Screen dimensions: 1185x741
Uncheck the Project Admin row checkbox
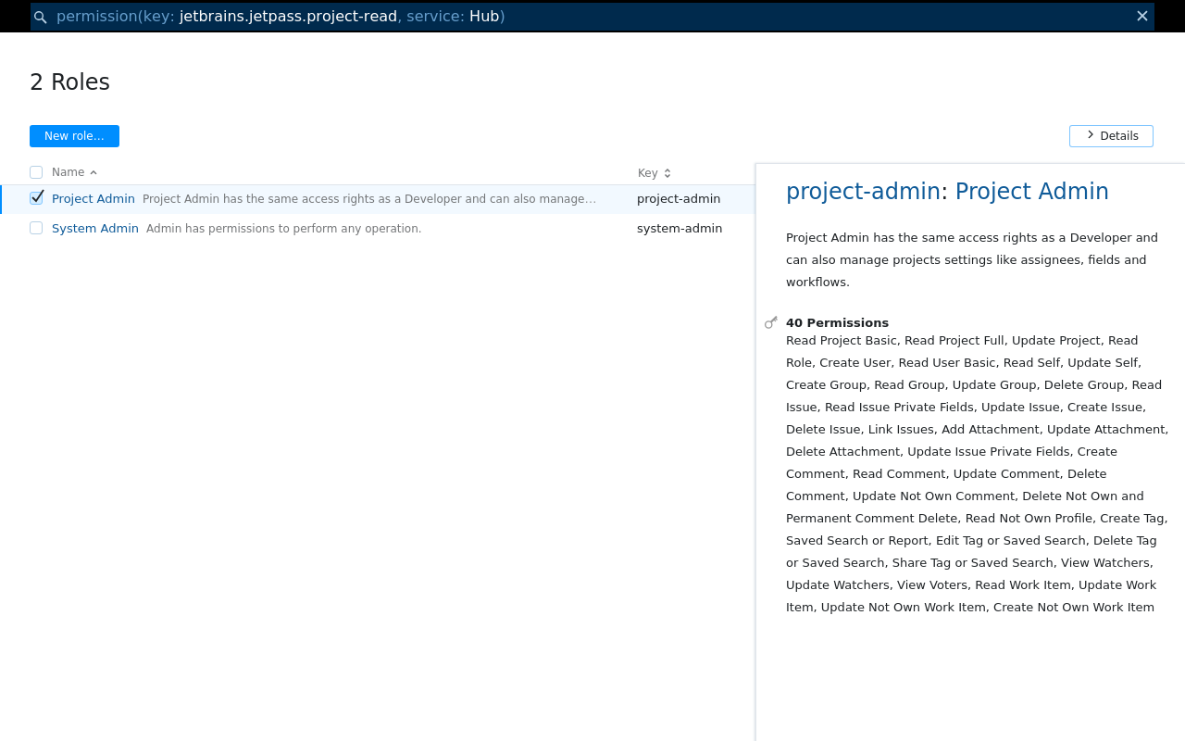point(35,197)
